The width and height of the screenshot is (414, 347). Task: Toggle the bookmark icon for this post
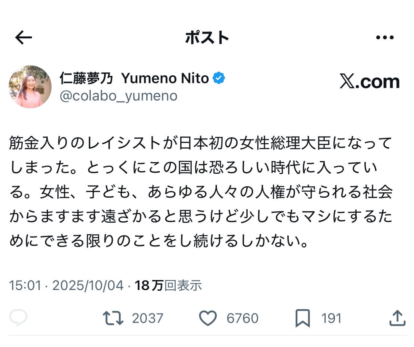coord(302,318)
